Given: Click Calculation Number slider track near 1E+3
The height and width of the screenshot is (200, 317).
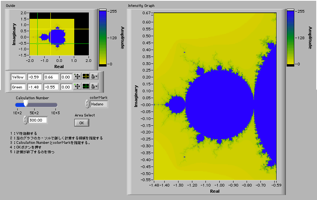Looking at the screenshot, I should point(55,105).
